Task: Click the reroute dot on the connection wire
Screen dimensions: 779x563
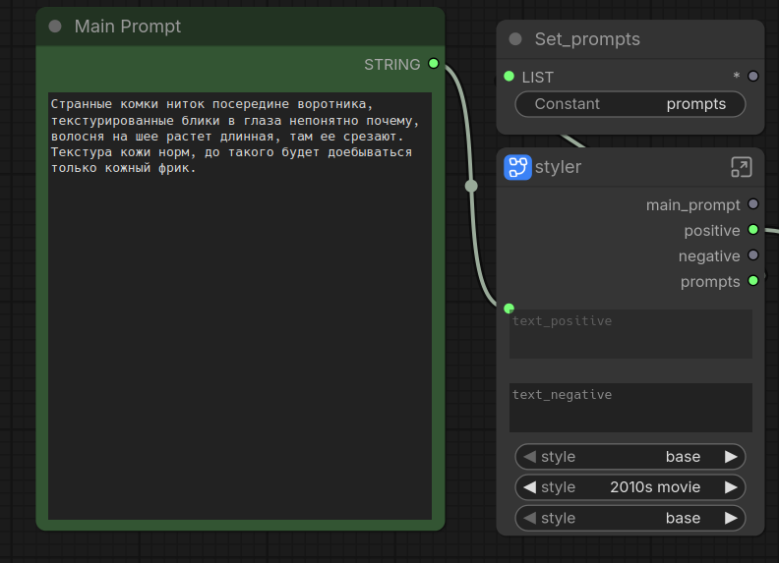Action: (x=471, y=186)
